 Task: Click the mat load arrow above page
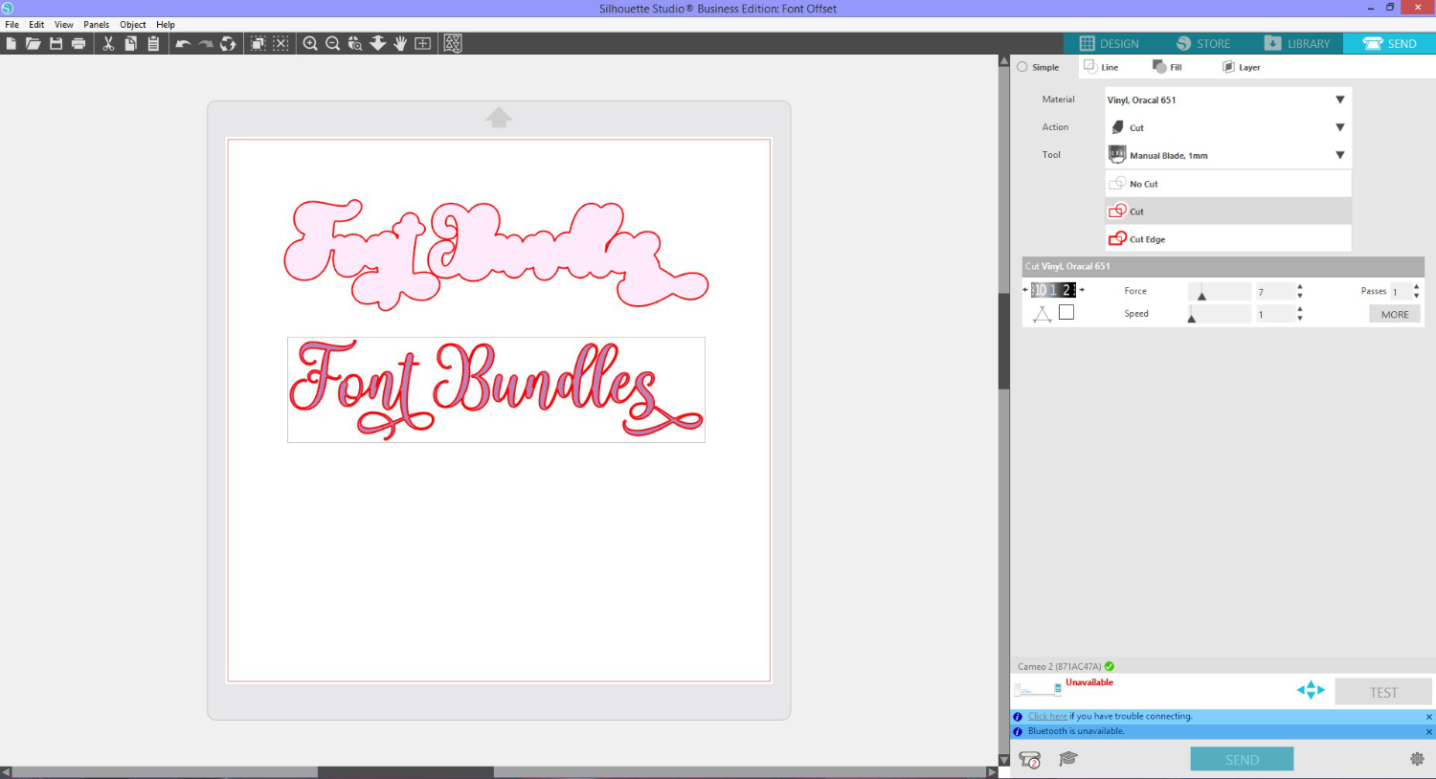point(499,117)
